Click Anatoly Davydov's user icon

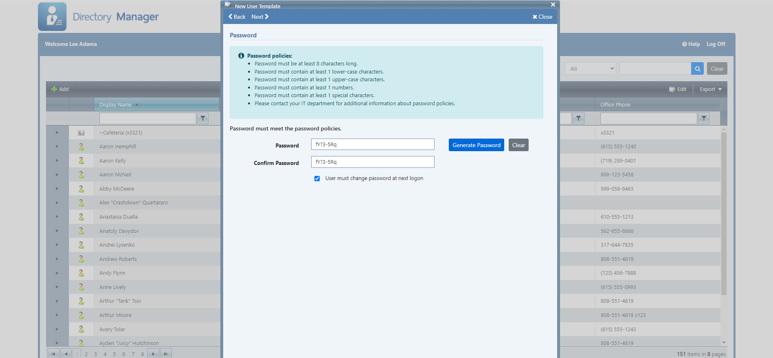pyautogui.click(x=81, y=231)
